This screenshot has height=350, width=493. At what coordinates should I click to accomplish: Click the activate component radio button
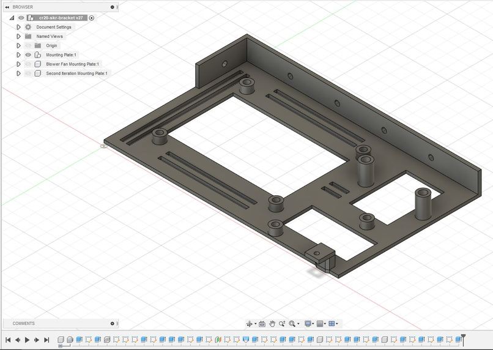pyautogui.click(x=92, y=18)
